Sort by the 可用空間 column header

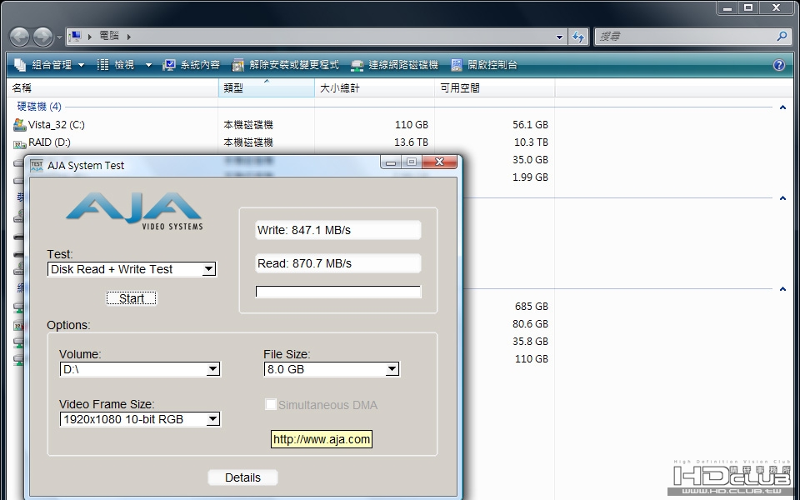[494, 88]
